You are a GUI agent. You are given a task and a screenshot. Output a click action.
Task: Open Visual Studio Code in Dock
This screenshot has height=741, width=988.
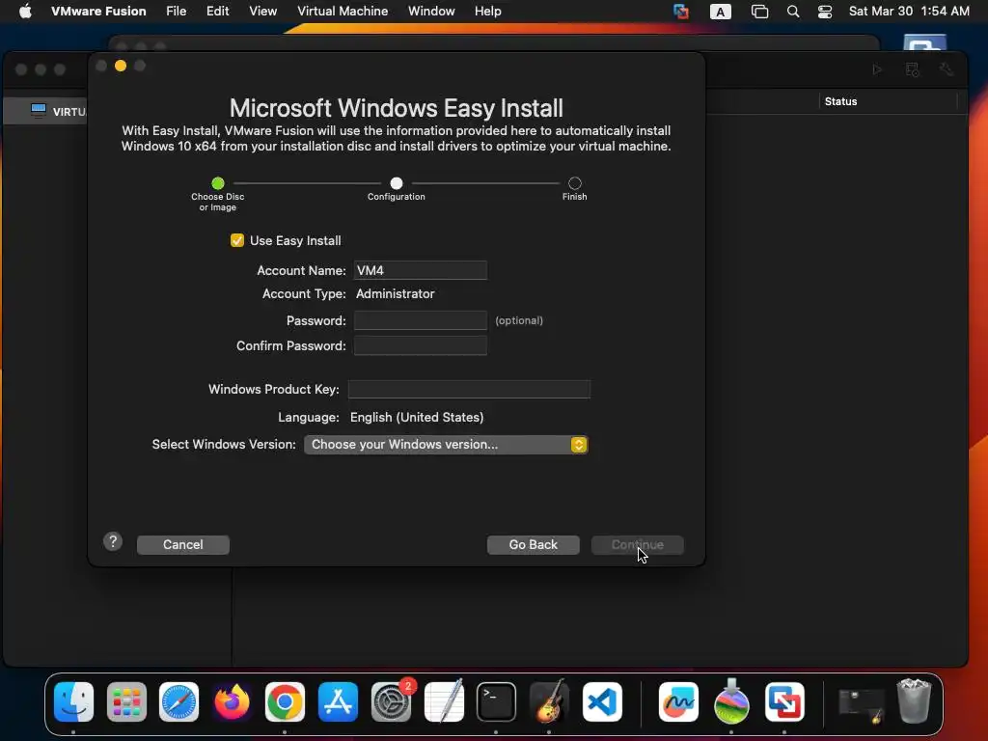pos(602,701)
